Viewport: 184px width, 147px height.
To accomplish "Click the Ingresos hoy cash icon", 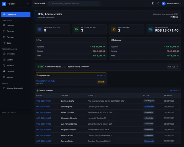I will (x=151, y=29).
